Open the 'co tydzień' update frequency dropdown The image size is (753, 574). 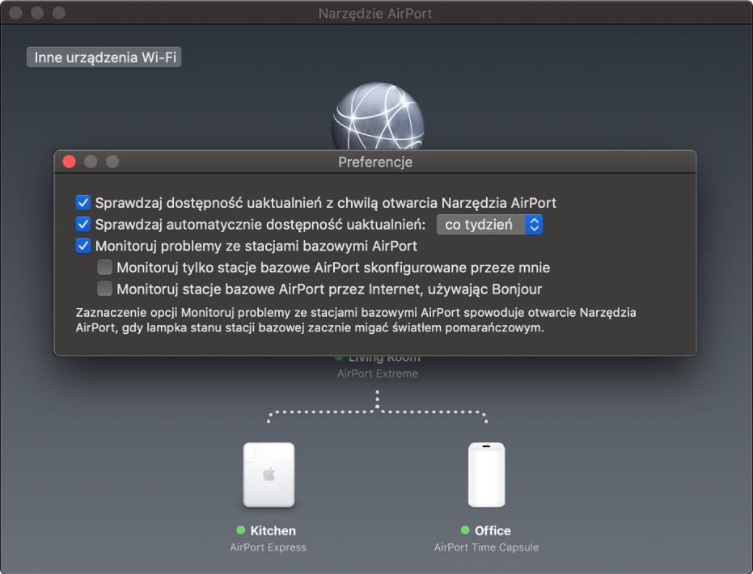coord(489,225)
